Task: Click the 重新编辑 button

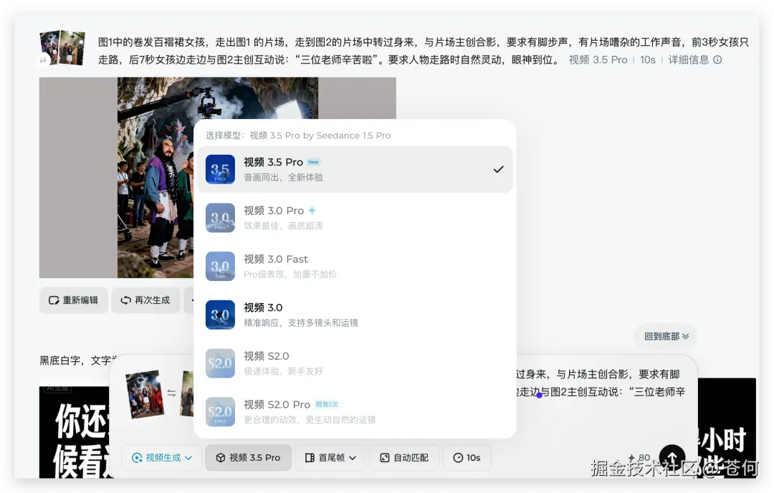Action: tap(74, 300)
